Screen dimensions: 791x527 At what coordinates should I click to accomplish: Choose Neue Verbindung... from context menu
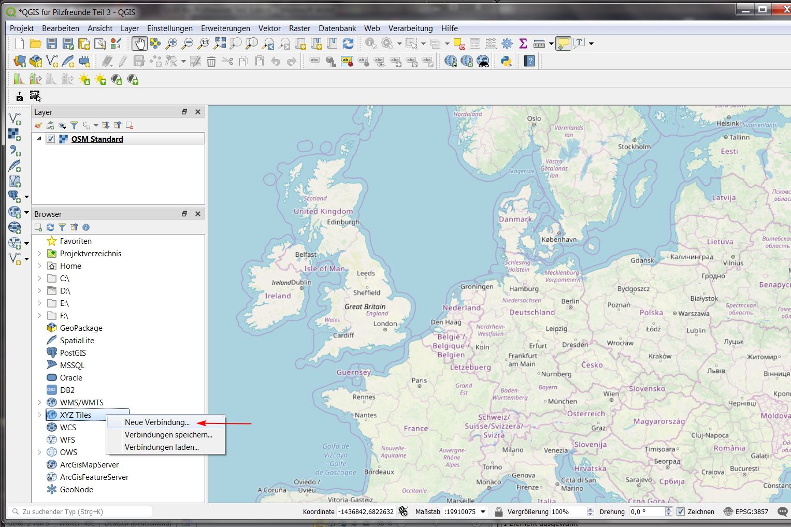pyautogui.click(x=157, y=422)
